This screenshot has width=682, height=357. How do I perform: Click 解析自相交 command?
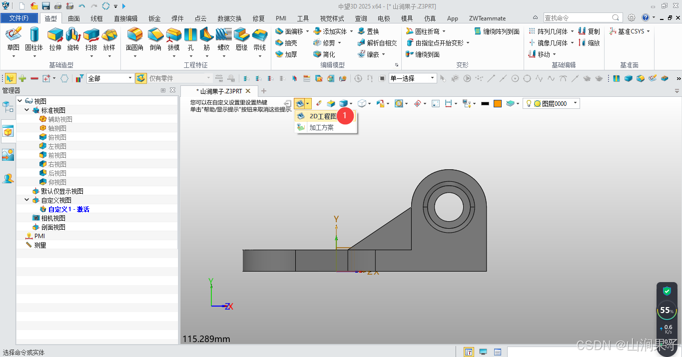click(x=377, y=43)
